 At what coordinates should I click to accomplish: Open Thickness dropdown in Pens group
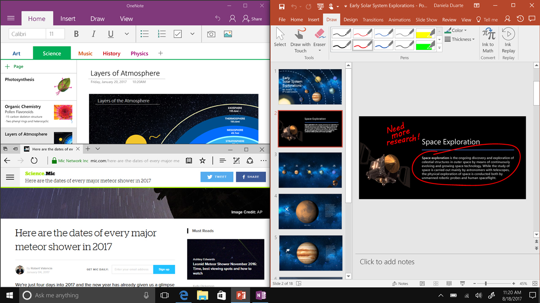tap(459, 39)
